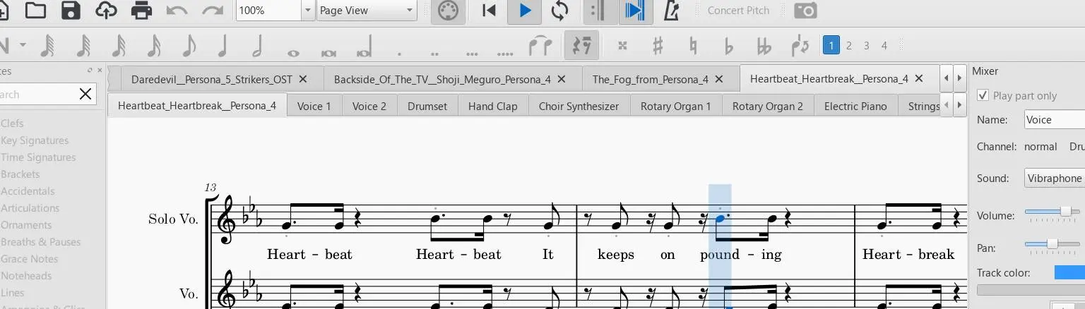
Task: Open the note input mode dropdown arrow
Action: click(23, 45)
